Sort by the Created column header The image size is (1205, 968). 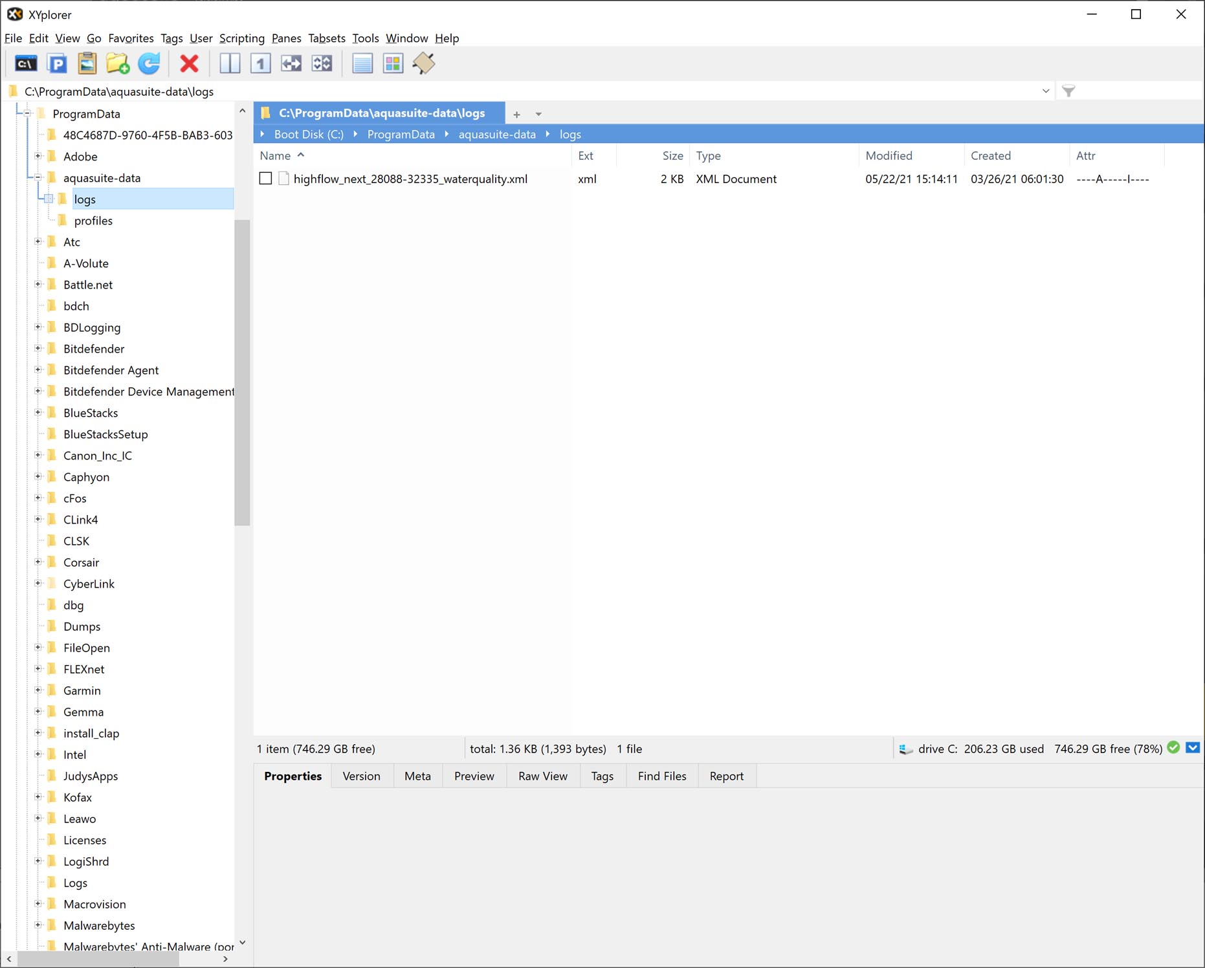1017,155
